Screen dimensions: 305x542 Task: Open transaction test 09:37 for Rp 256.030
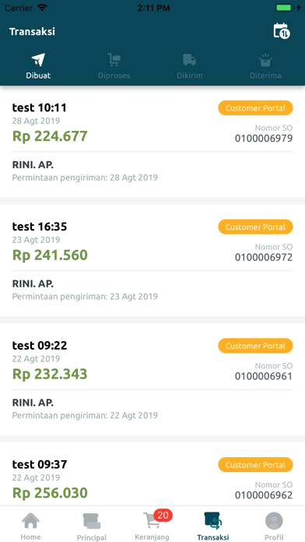152,473
